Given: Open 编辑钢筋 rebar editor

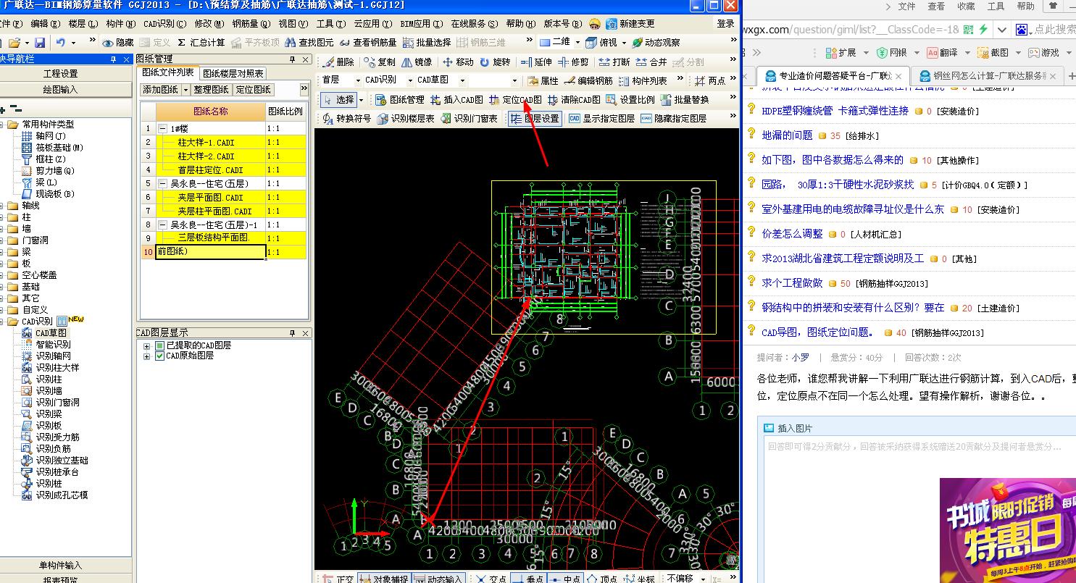Looking at the screenshot, I should [588, 81].
